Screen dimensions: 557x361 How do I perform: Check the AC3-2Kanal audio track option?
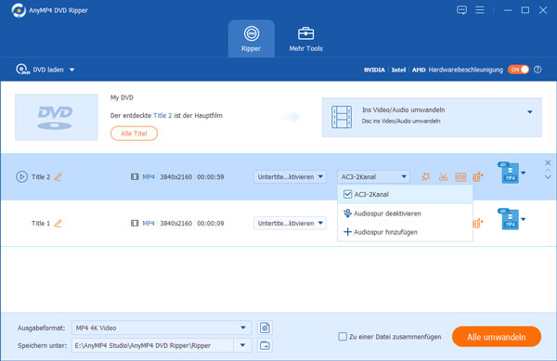348,194
